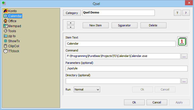The image size is (194, 110).
Task: Click the large calendar icon button
Action: [182, 41]
